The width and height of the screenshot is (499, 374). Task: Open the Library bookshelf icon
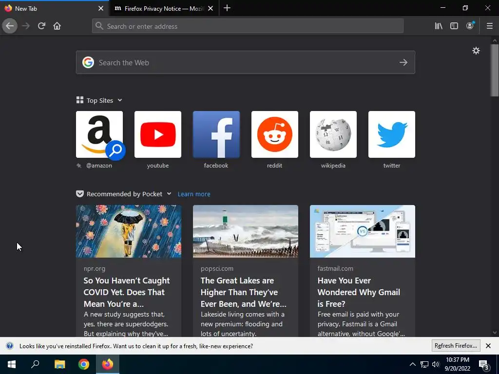coord(439,26)
